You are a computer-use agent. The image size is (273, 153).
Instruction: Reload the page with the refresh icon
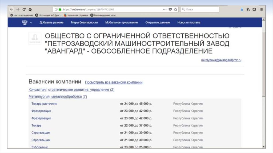click(24, 9)
